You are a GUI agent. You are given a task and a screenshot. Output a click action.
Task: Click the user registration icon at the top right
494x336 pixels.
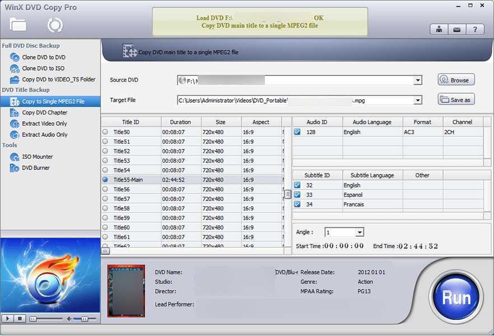tap(440, 30)
